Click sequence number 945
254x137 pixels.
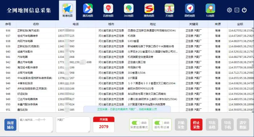tap(8, 78)
